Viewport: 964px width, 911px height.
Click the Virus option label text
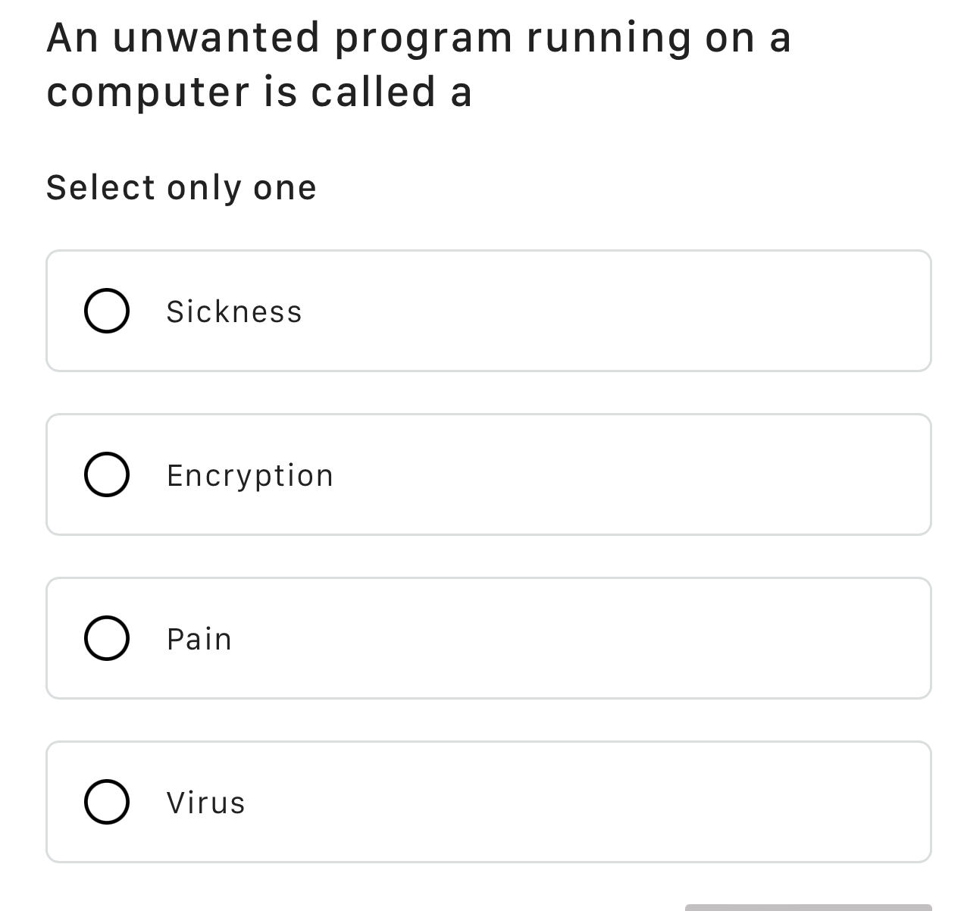coord(205,801)
